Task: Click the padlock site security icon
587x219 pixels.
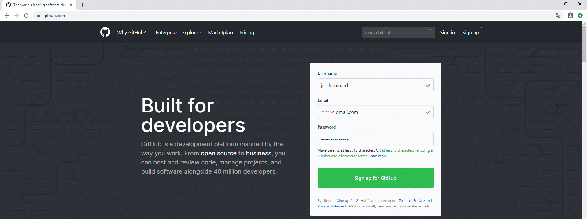Action: [x=39, y=16]
